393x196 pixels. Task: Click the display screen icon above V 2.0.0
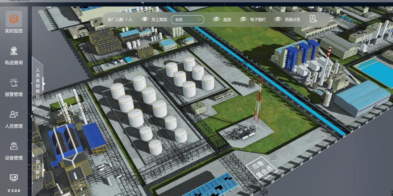click(14, 177)
